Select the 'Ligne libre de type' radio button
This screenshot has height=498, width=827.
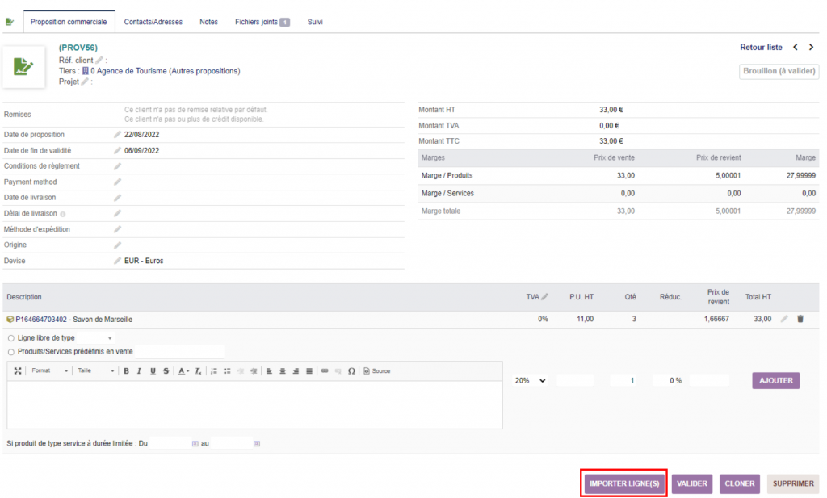click(x=10, y=339)
